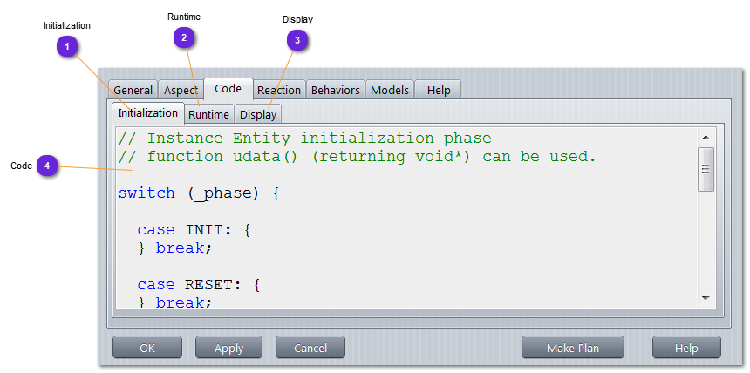Open the Aspect tab
Viewport: 750px width, 373px height.
[181, 90]
